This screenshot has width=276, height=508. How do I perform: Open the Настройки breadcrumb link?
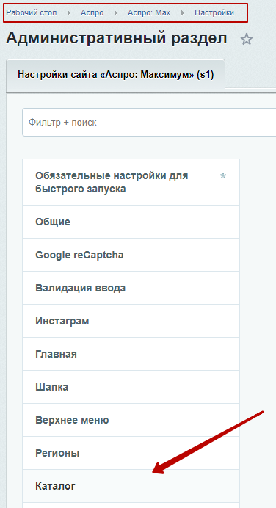click(x=214, y=13)
